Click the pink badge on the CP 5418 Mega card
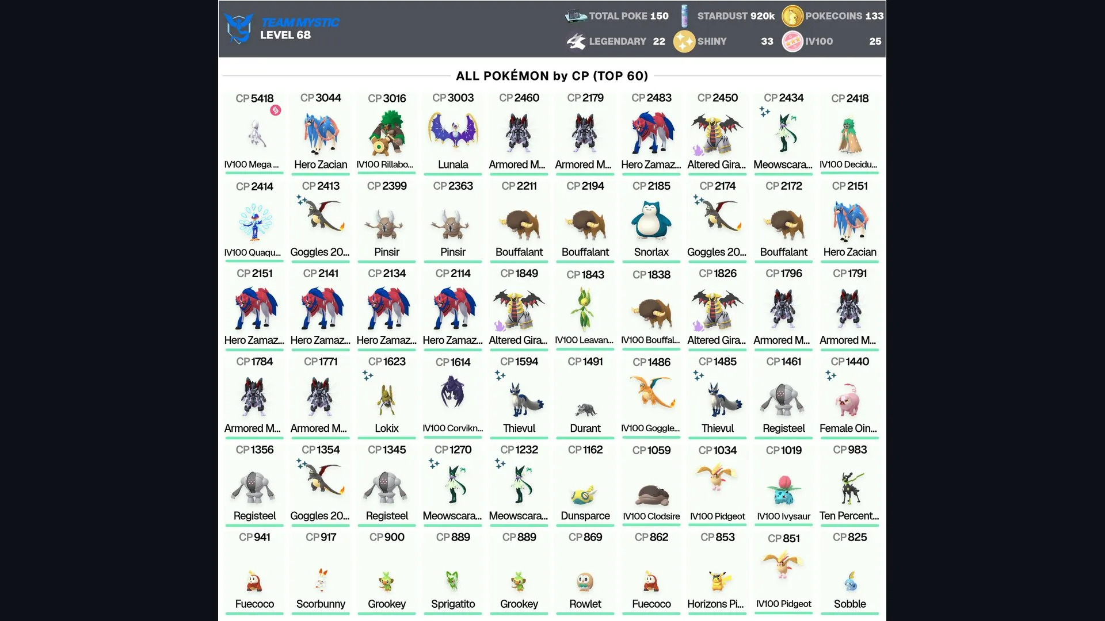Viewport: 1105px width, 621px height. tap(276, 110)
